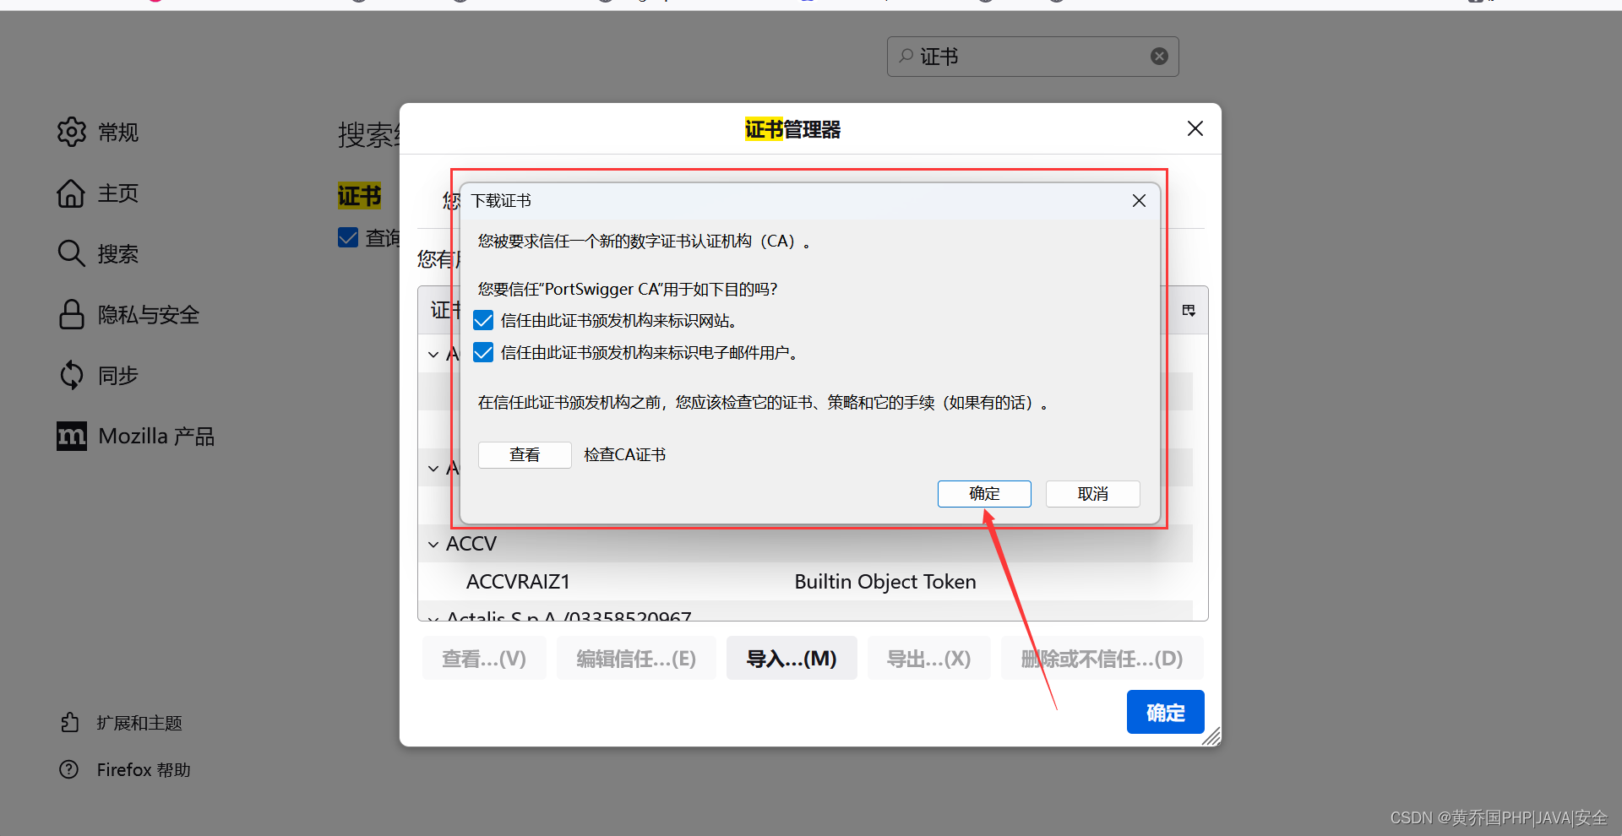Click 取消 in the 下载证书 dialog

click(1093, 494)
